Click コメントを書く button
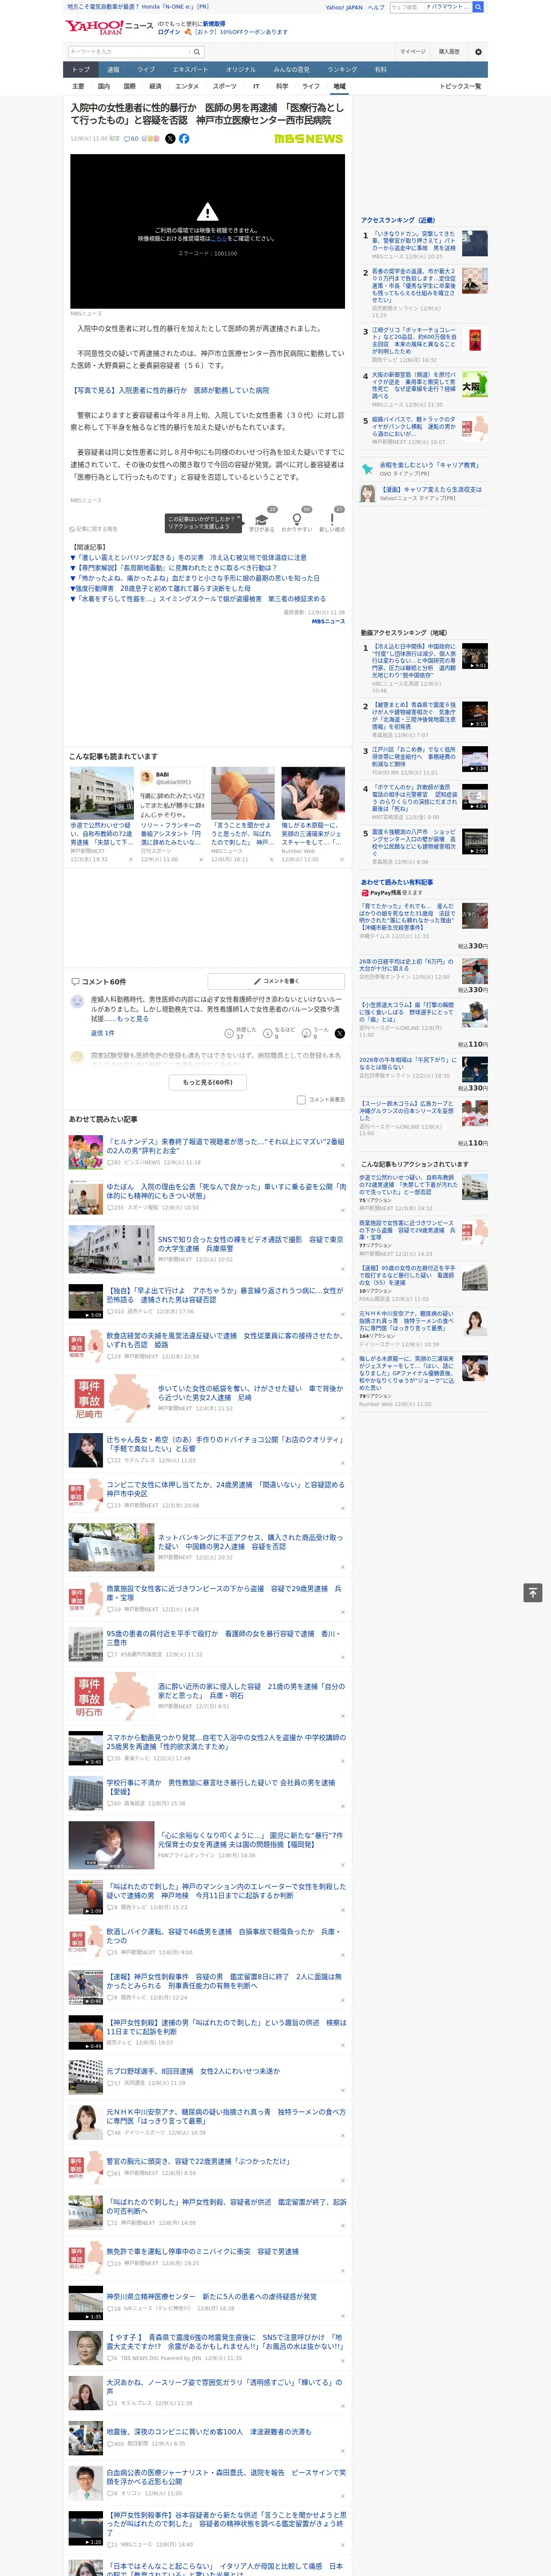This screenshot has height=2576, width=551. point(277,981)
